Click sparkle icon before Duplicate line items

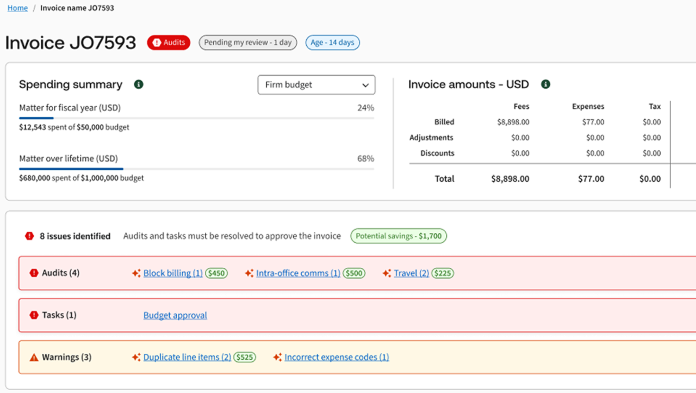point(136,358)
